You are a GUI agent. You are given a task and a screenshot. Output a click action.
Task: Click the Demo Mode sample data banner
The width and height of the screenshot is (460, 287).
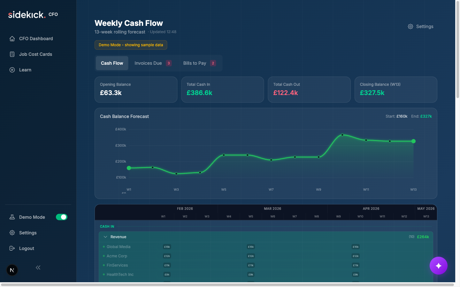(131, 45)
